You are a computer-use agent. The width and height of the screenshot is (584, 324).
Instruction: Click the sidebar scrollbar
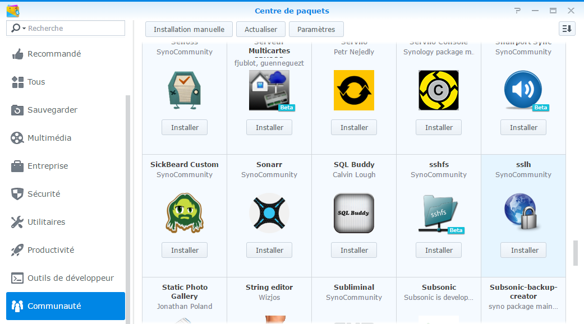point(128,210)
